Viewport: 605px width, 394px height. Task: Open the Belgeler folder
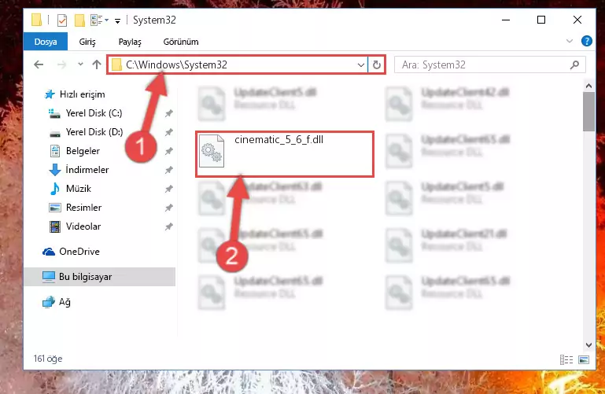point(83,151)
